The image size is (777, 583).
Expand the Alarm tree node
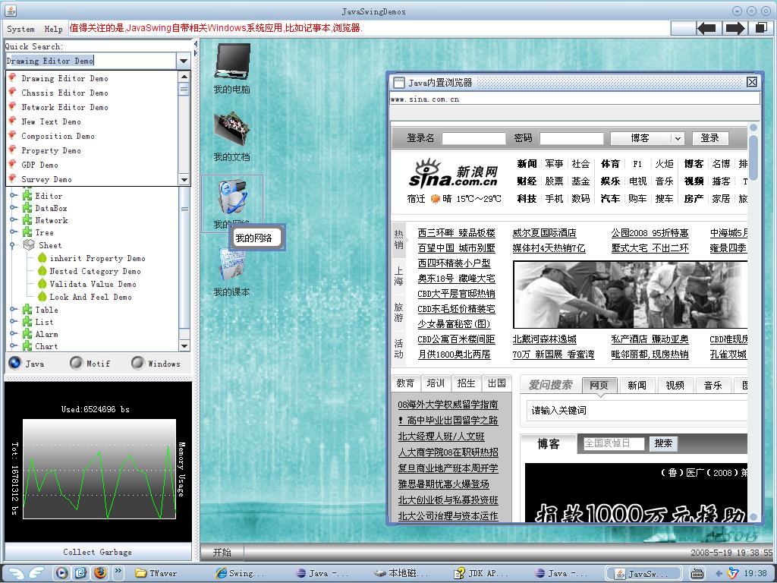click(x=13, y=334)
